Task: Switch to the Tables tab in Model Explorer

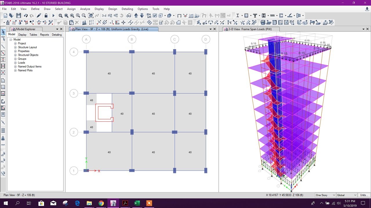Action: [x=33, y=35]
